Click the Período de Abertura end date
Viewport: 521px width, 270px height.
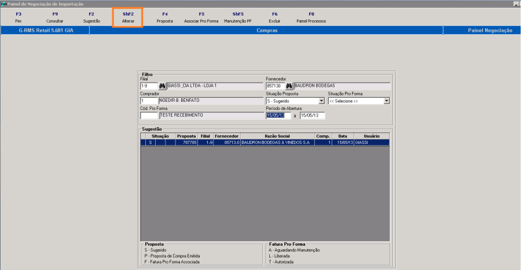[313, 116]
